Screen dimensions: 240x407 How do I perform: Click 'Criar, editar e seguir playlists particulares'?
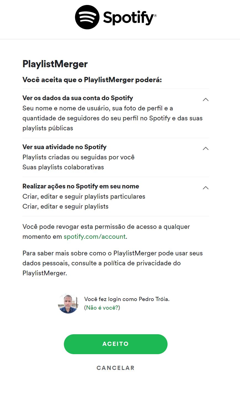tap(84, 196)
